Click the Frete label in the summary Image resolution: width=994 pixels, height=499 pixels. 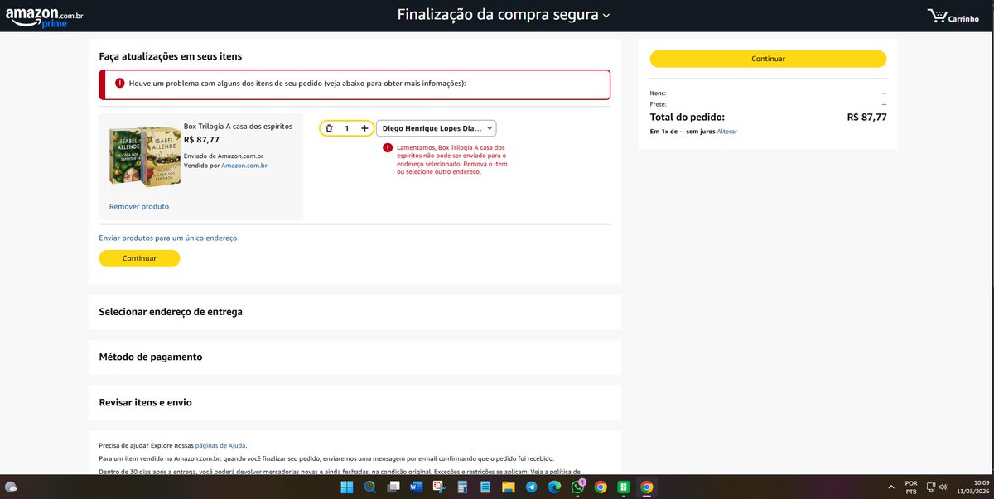[x=659, y=104]
